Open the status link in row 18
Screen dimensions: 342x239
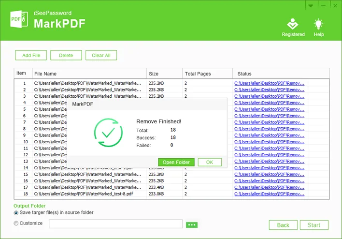pyautogui.click(x=269, y=194)
